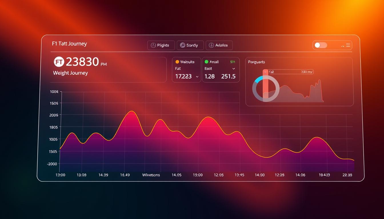
Task: Click the circular FT badge icon
Action: 59,62
